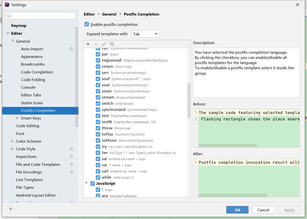This screenshot has width=307, height=219.
Task: Focus the settings search input field
Action: [43, 16]
